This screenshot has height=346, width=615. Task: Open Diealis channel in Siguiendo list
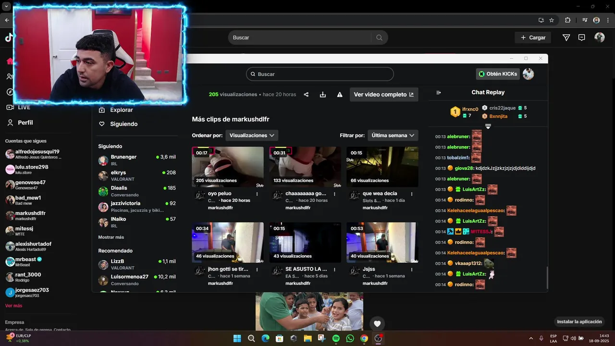point(137,191)
